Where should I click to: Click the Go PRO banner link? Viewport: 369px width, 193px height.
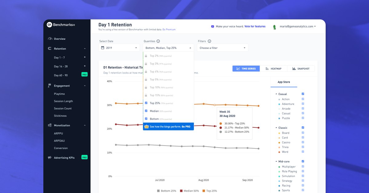pyautogui.click(x=186, y=127)
